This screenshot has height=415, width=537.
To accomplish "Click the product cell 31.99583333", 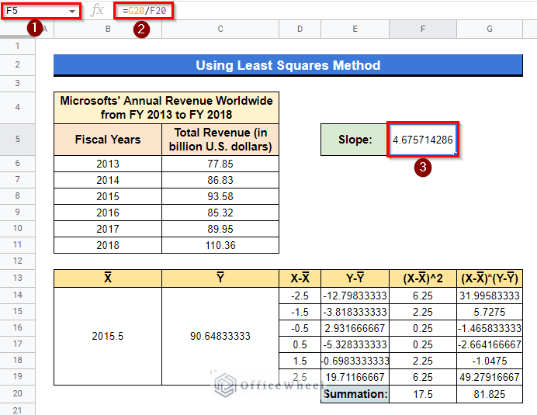I will 490,296.
